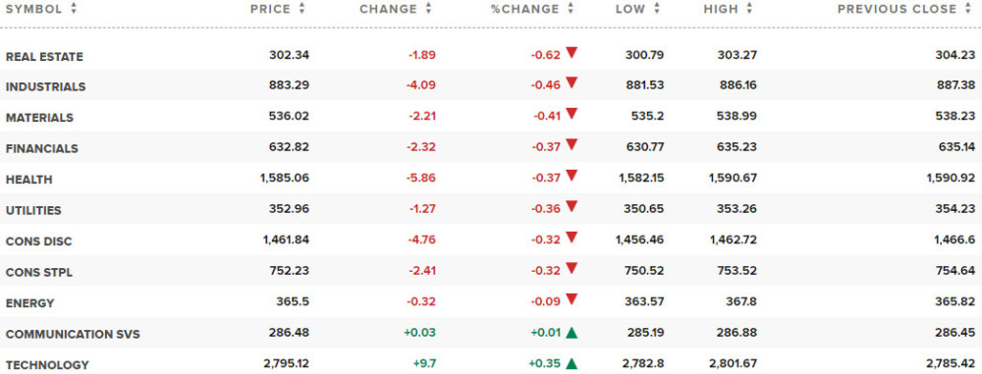Sort table by SYMBOL column arrows
982x374 pixels.
pyautogui.click(x=74, y=9)
